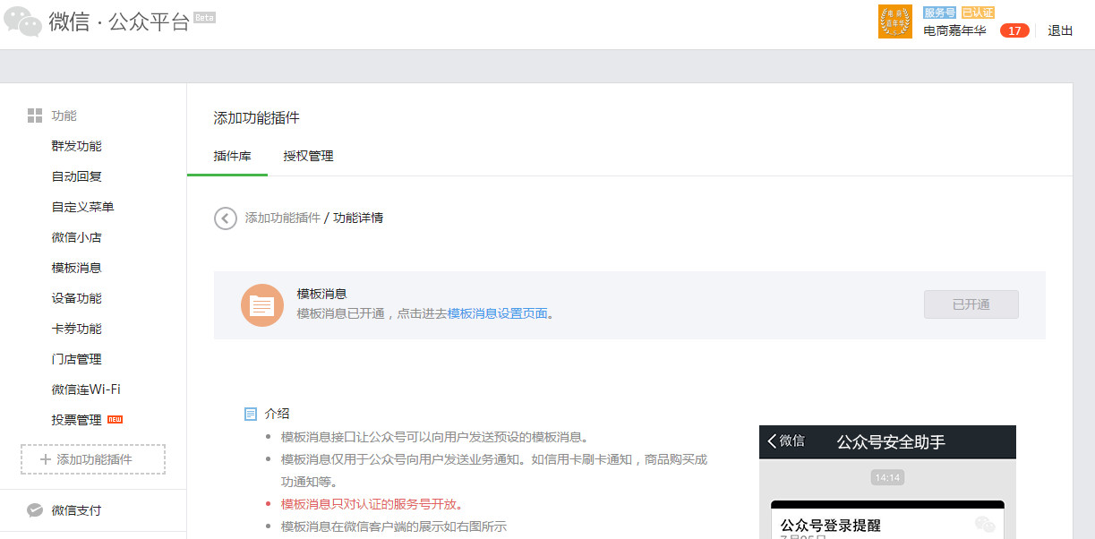This screenshot has width=1095, height=539.
Task: Open 卡券功能 in the sidebar
Action: coord(77,329)
